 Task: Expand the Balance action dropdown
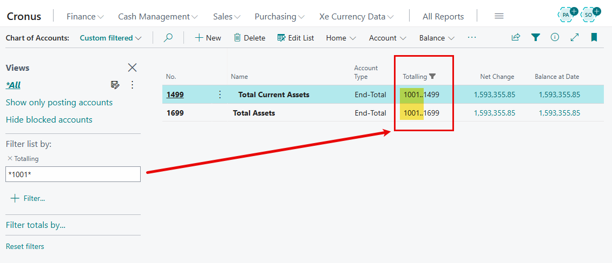pyautogui.click(x=437, y=38)
